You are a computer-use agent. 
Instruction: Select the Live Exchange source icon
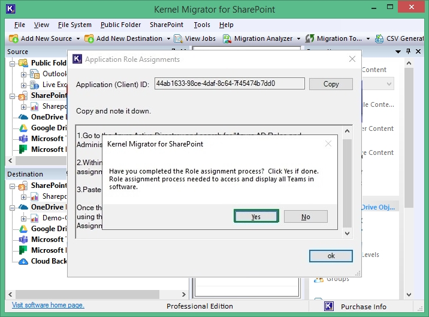35,85
